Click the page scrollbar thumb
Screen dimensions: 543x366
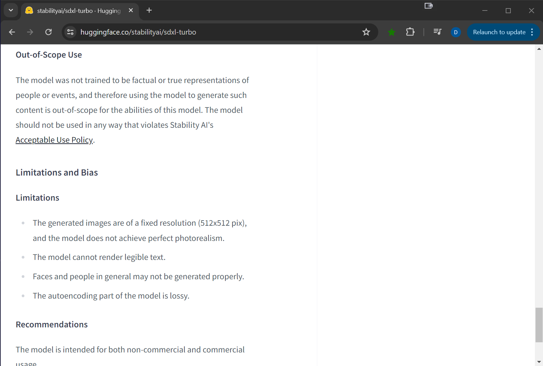click(539, 325)
